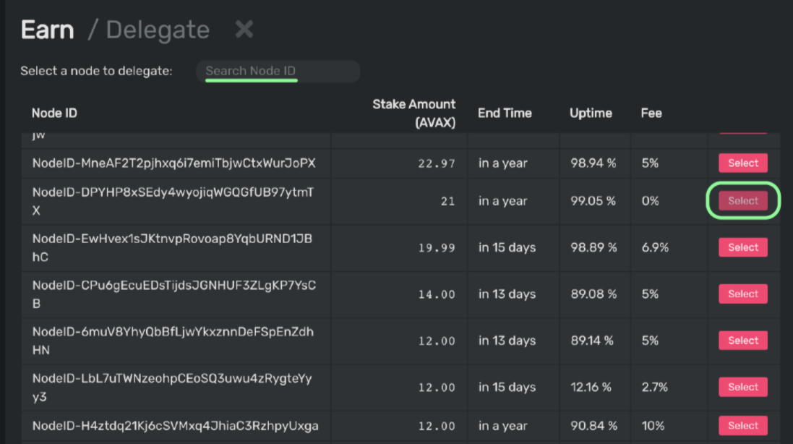Click "in a year" in the NodeID-DPYHP8x row
Viewport: 793px width, 444px height.
click(x=502, y=201)
